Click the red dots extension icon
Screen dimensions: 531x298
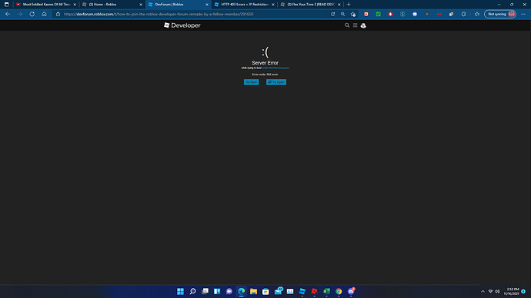(439, 14)
